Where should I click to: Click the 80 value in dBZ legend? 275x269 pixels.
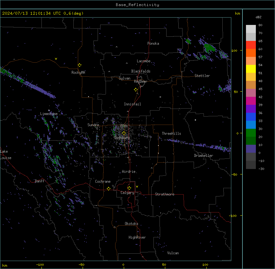click(260, 25)
